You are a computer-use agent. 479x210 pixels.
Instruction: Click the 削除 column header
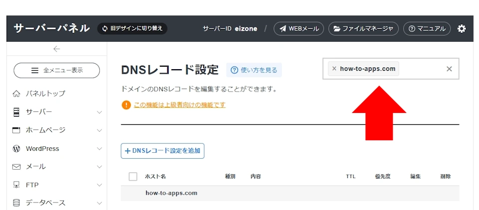click(x=446, y=177)
